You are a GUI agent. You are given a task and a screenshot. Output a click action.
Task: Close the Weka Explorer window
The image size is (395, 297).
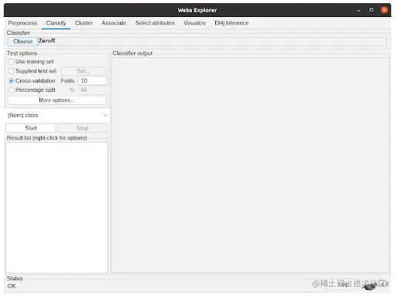pos(384,10)
